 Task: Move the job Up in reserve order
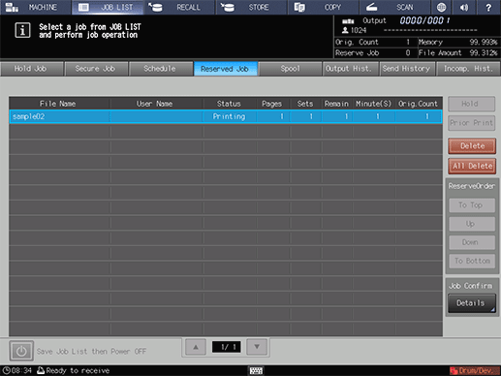click(471, 224)
